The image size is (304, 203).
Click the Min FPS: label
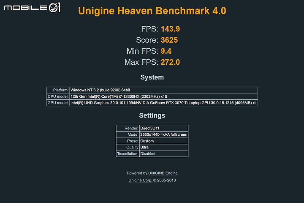coord(143,51)
